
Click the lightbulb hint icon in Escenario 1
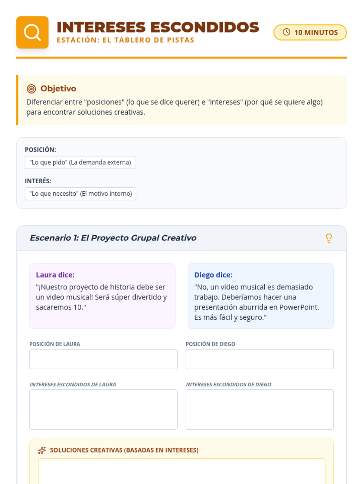(329, 238)
